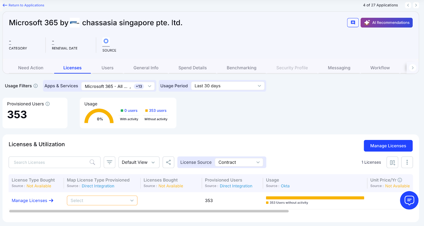Open the License Source Contract dropdown
Image resolution: width=424 pixels, height=226 pixels.
239,162
